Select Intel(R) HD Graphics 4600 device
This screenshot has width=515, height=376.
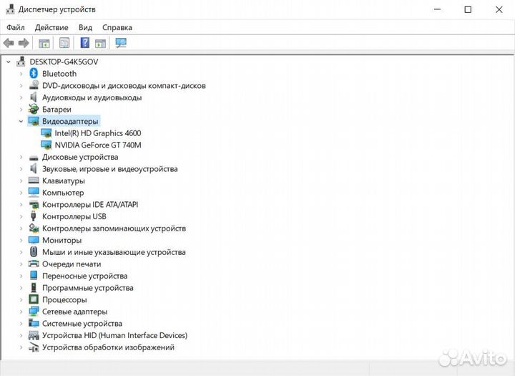click(97, 133)
